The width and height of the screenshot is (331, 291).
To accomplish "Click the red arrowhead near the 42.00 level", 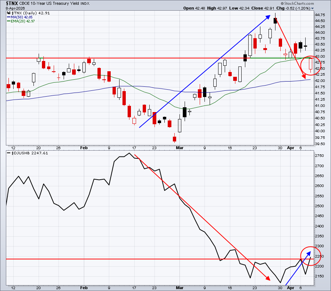I will (x=303, y=76).
